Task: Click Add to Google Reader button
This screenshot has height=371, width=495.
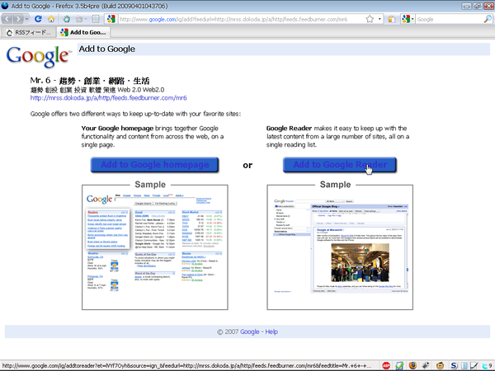Action: [340, 165]
